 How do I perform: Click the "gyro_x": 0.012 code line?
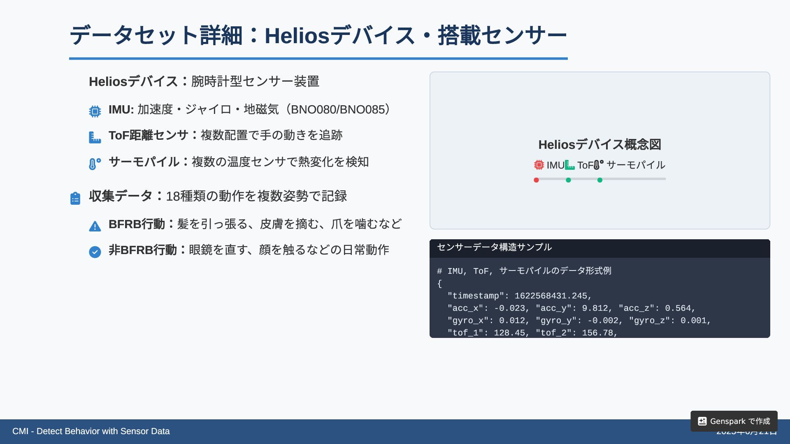click(579, 321)
